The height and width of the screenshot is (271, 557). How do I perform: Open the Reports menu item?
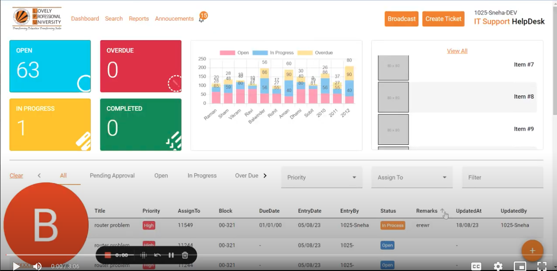point(139,19)
